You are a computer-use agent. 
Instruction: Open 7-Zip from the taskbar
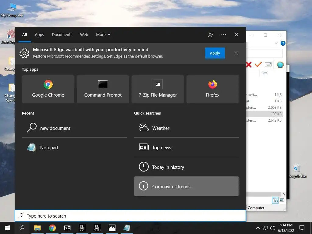(x=67, y=228)
